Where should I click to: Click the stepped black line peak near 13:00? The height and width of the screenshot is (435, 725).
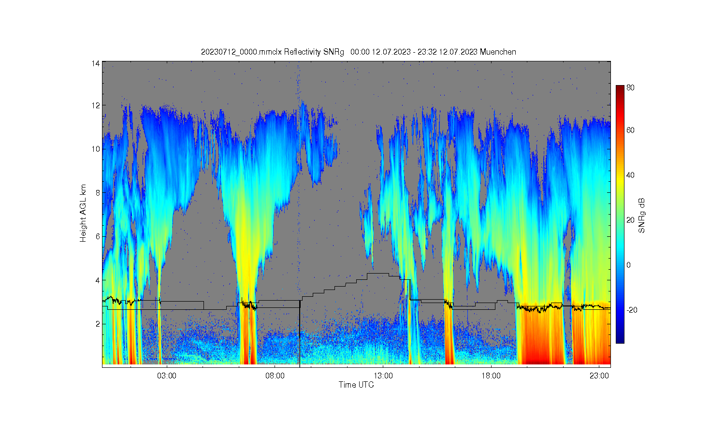coord(378,274)
